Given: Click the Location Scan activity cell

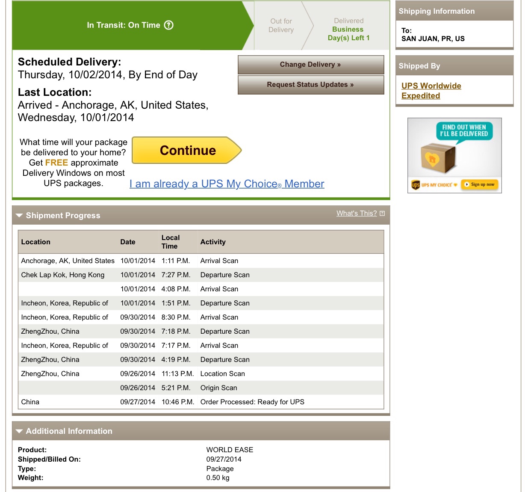Looking at the screenshot, I should tap(223, 374).
